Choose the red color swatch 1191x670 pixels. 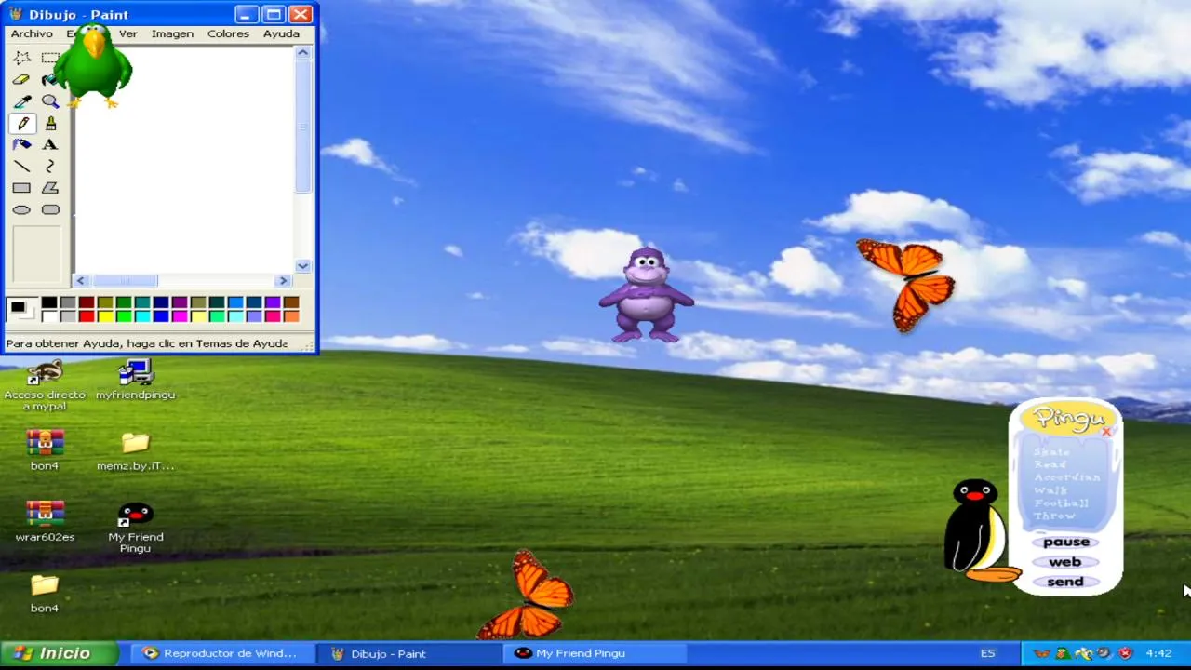point(87,316)
